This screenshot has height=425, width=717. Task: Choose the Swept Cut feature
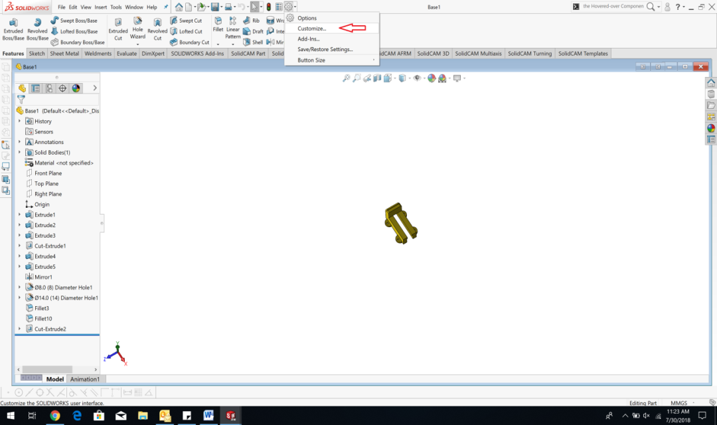186,21
